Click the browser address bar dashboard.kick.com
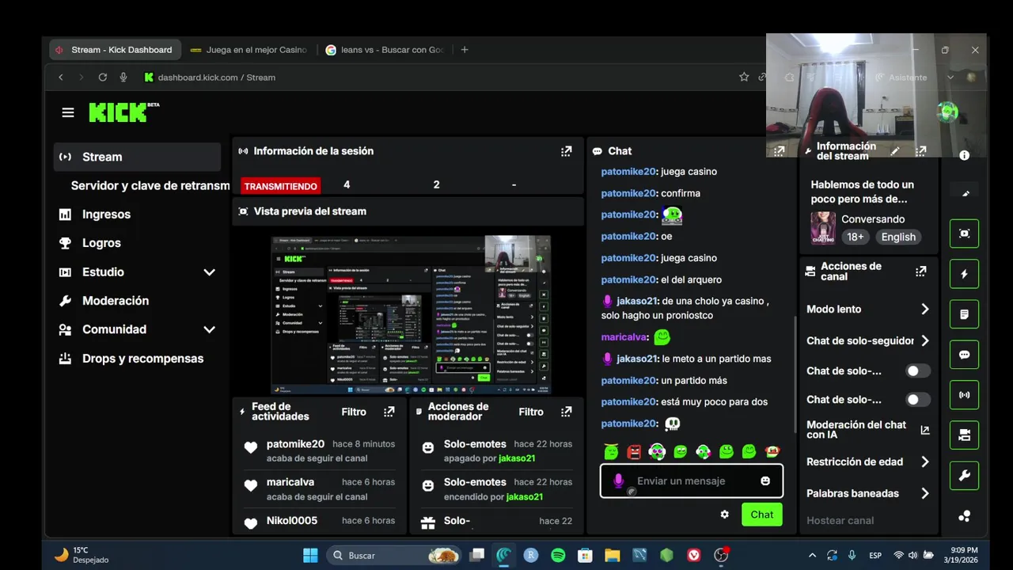This screenshot has width=1013, height=570. (x=217, y=78)
